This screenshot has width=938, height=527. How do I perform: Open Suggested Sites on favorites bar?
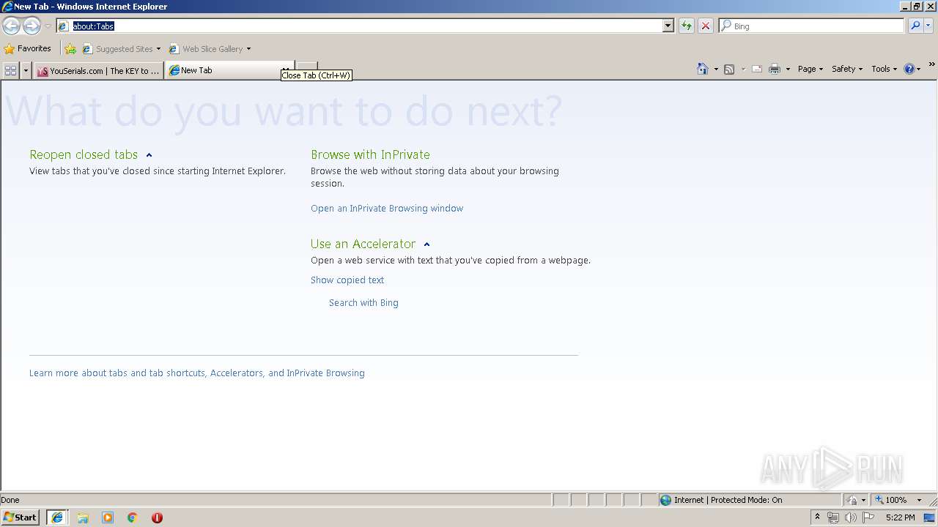click(x=121, y=49)
